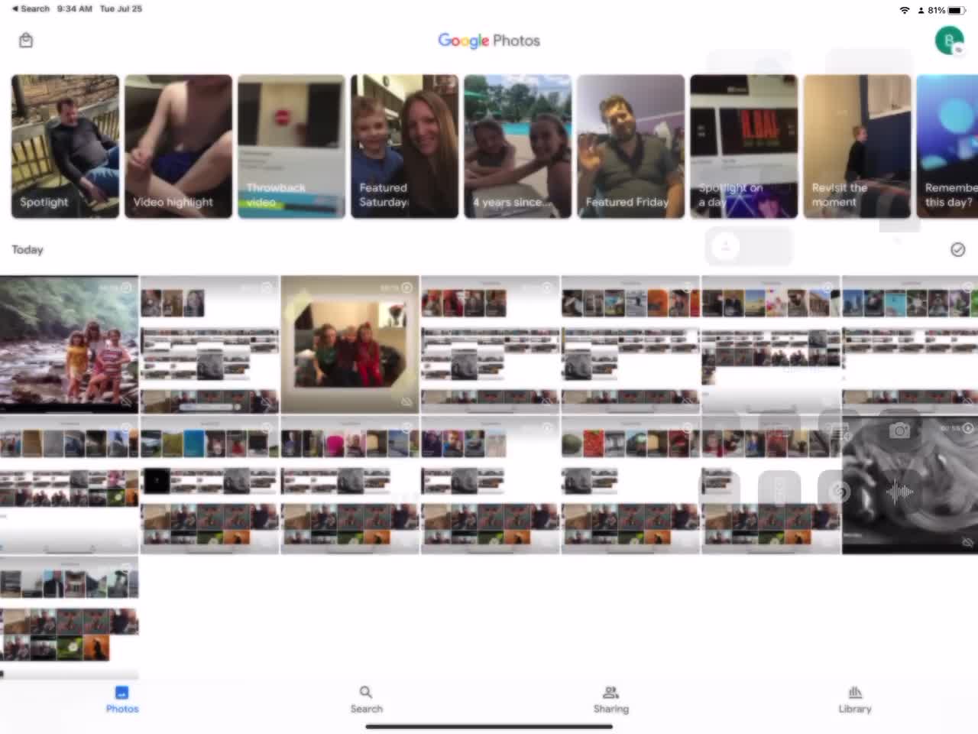Go back to Search app in status bar
This screenshot has width=978, height=734.
click(31, 8)
